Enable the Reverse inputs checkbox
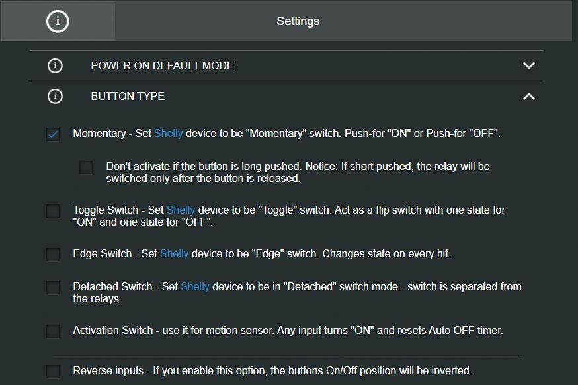The width and height of the screenshot is (578, 385). tap(53, 371)
